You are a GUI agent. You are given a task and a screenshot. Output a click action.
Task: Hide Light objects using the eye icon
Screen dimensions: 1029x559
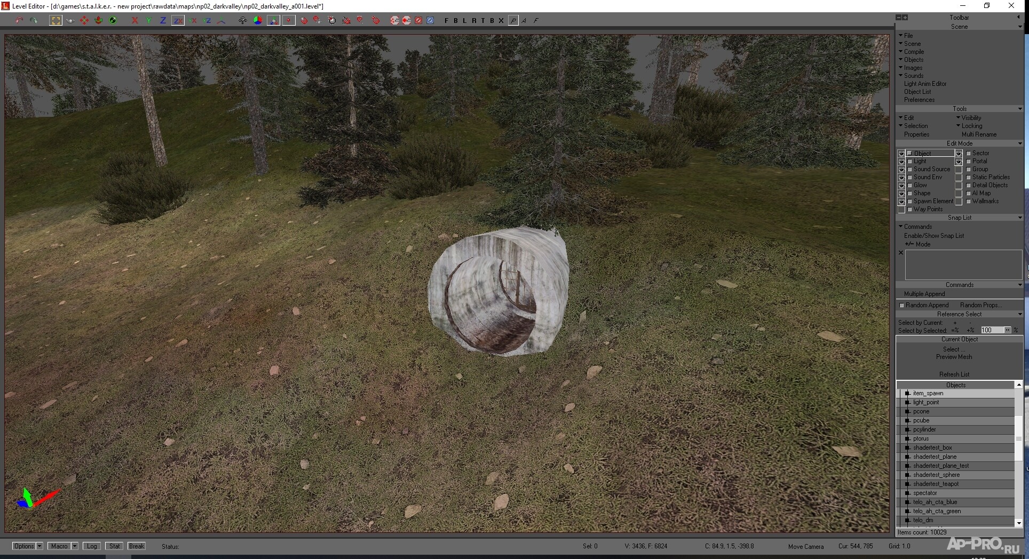pyautogui.click(x=901, y=161)
